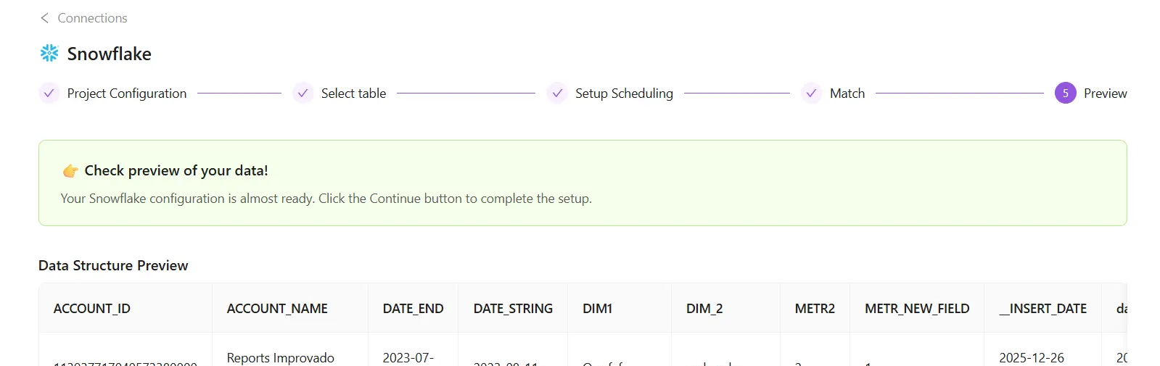Open the Project Configuration step

127,93
